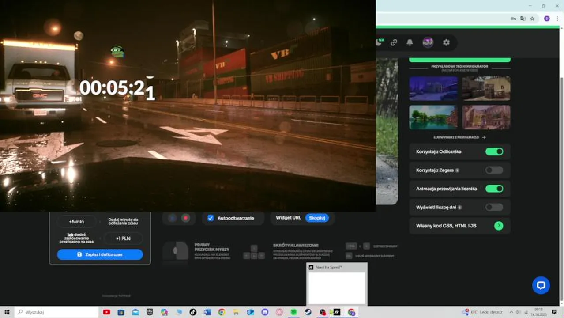Screen dimensions: 564x318
Task: Open YouTube from the taskbar
Action: click(106, 312)
